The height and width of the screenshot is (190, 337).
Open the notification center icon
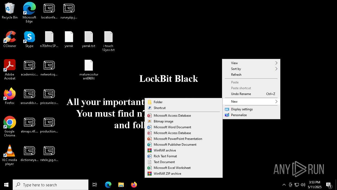click(329, 185)
